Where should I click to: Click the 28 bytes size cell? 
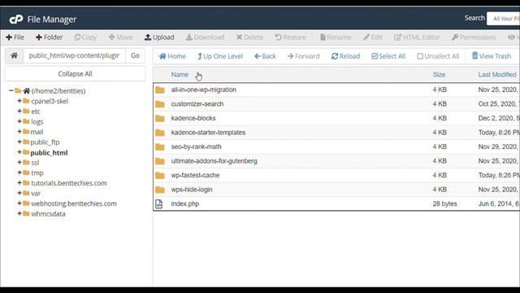[444, 204]
